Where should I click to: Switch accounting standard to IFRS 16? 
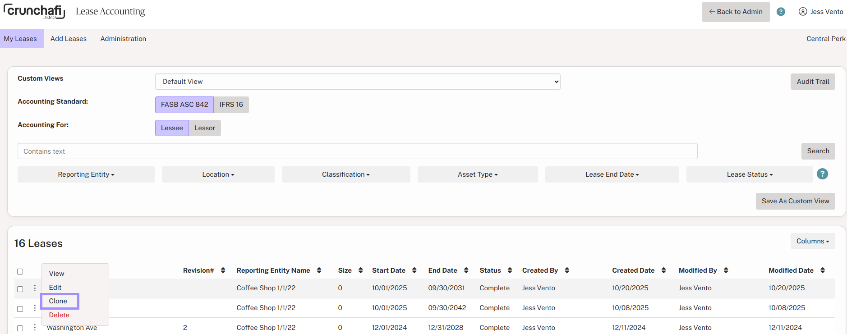point(231,105)
